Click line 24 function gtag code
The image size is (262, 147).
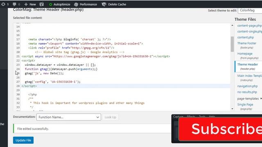coord(61,69)
